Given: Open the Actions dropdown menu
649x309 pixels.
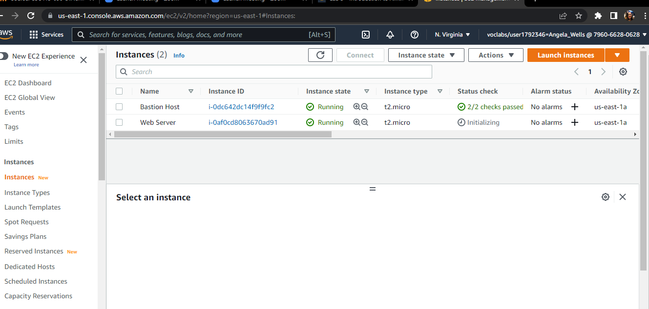Looking at the screenshot, I should pyautogui.click(x=496, y=55).
